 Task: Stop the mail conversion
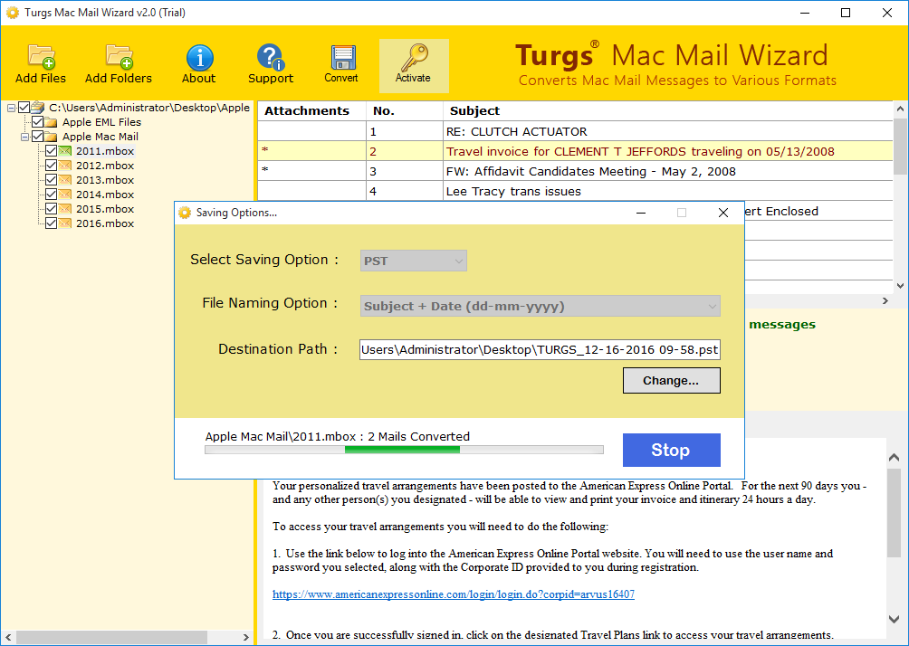[671, 451]
